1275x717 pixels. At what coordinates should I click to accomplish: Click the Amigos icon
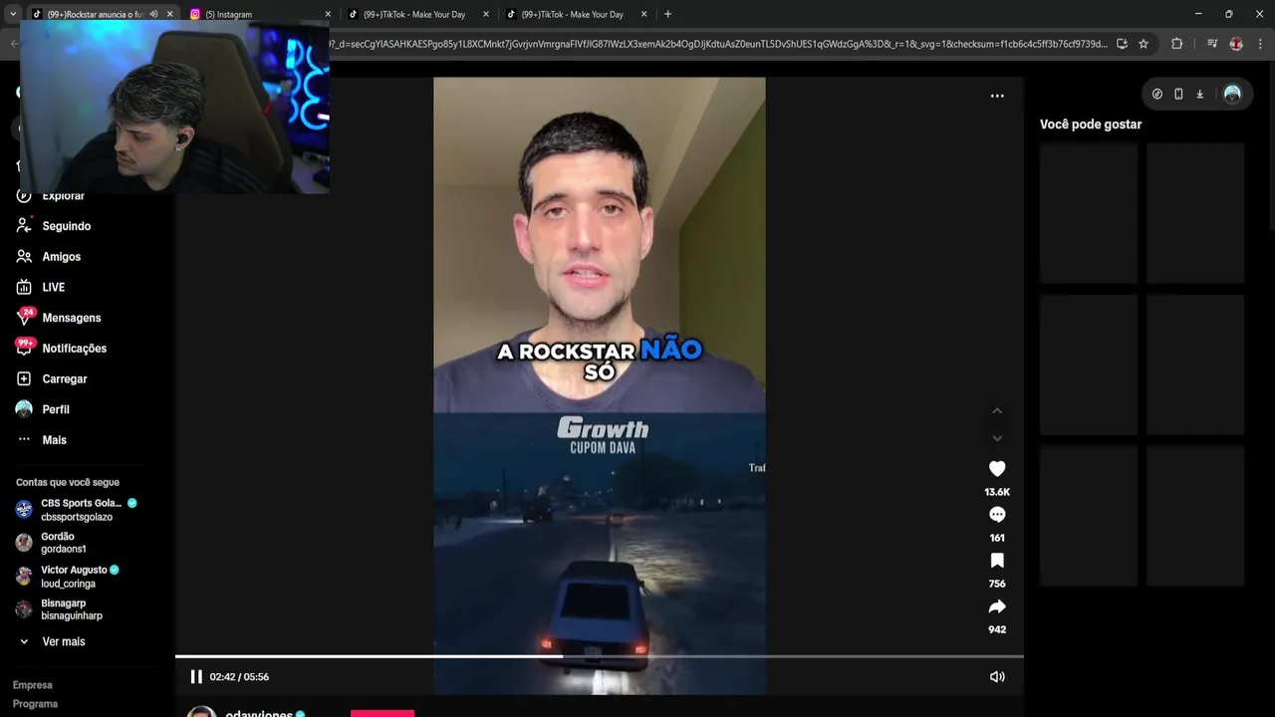24,257
